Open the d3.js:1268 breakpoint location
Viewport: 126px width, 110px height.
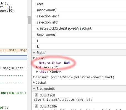tap(47, 95)
